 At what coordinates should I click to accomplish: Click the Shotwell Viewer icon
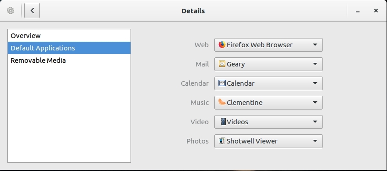[x=222, y=141]
